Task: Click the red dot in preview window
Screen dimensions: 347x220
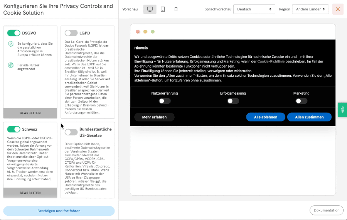Action: tap(138, 32)
